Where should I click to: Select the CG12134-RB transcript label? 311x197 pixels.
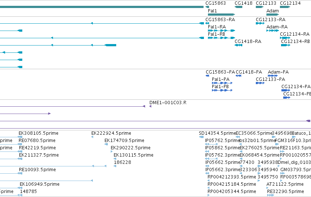(295, 41)
